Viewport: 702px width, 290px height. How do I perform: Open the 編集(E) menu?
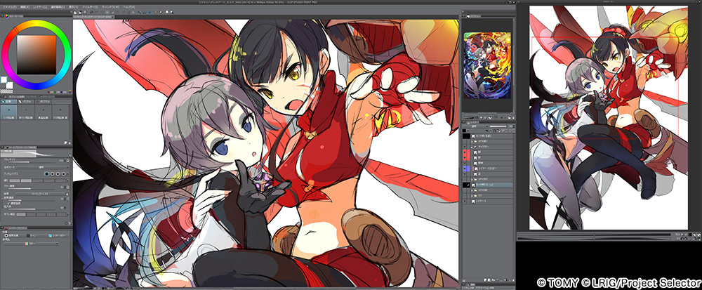25,7
